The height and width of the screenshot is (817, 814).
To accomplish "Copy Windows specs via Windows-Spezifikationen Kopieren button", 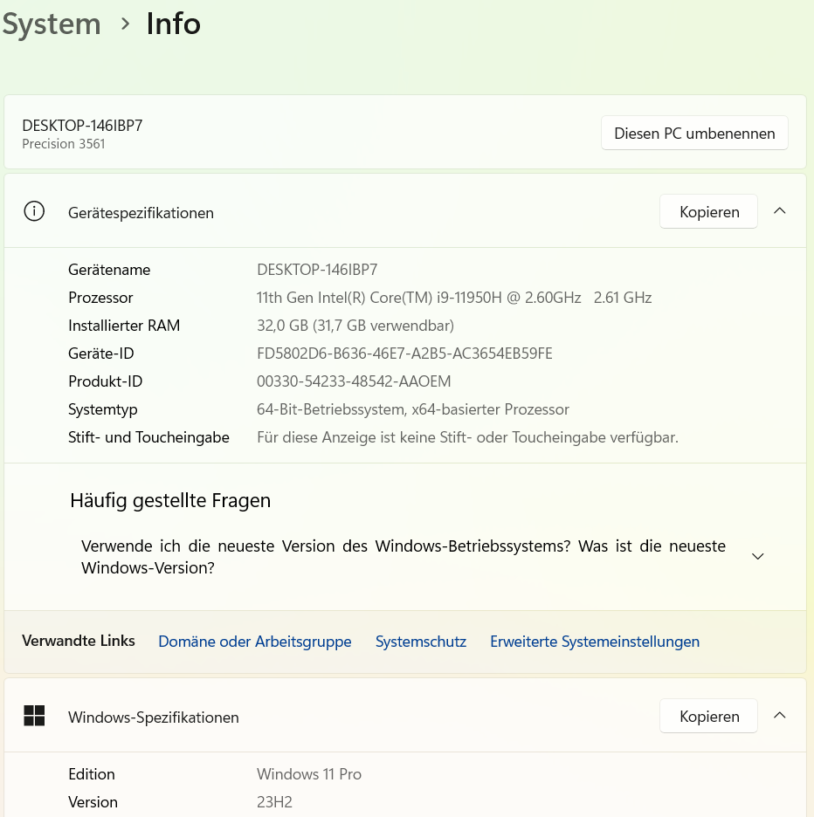I will [708, 716].
